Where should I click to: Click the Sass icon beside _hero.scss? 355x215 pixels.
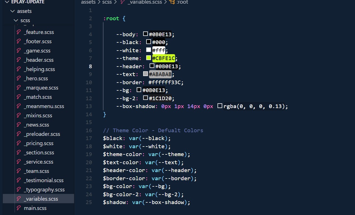click(19, 78)
